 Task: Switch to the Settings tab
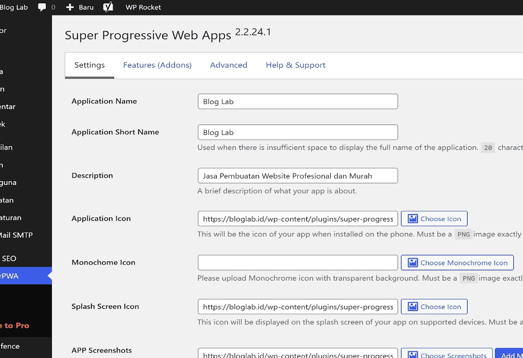[90, 65]
